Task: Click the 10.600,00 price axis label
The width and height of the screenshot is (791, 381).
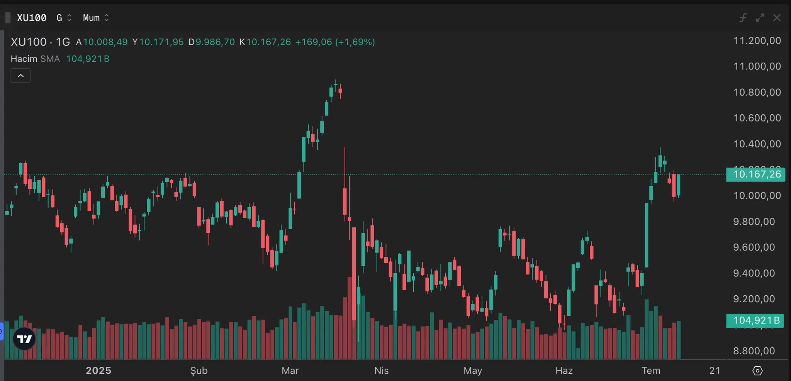Action: coord(757,118)
